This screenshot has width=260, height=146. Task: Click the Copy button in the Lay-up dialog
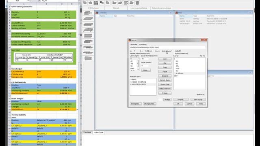165,67
